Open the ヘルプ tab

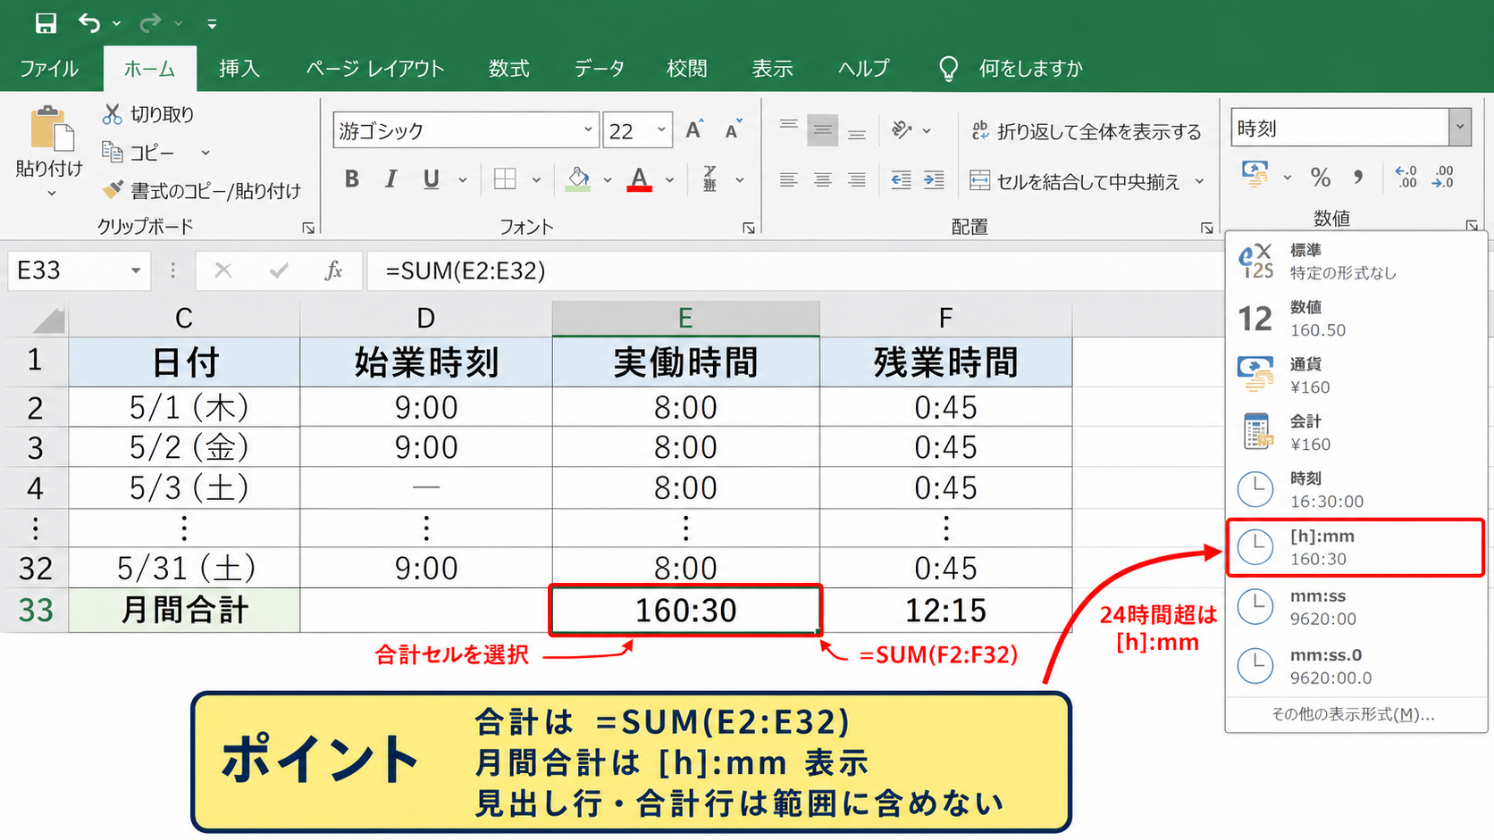(864, 69)
